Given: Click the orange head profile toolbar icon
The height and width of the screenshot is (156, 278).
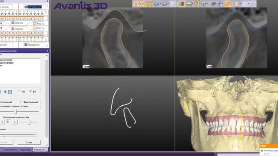Looking at the screenshot, I should (x=196, y=4).
